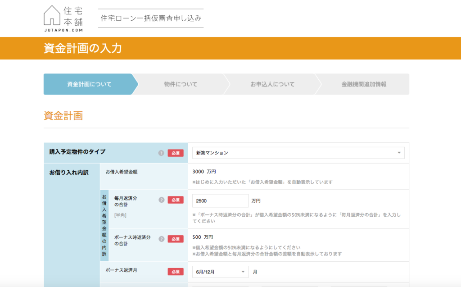Click the 必須 badge for 購入予定物件のタイプ
This screenshot has height=287, width=461.
pyautogui.click(x=175, y=153)
